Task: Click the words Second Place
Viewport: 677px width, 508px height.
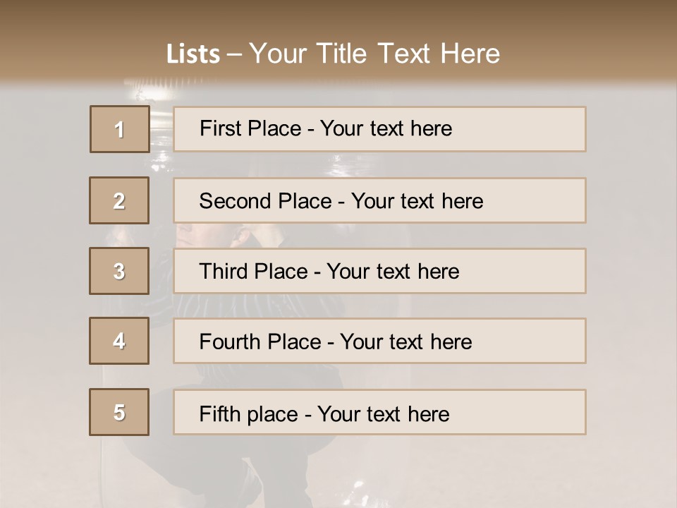Action: [266, 201]
